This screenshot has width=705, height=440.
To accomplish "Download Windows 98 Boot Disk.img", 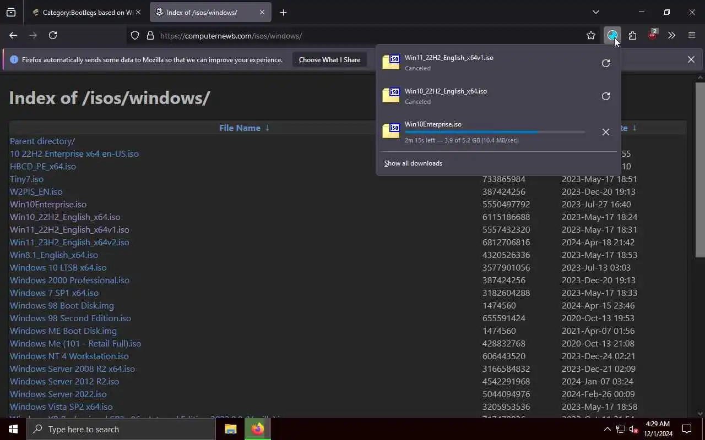I will [x=62, y=305].
